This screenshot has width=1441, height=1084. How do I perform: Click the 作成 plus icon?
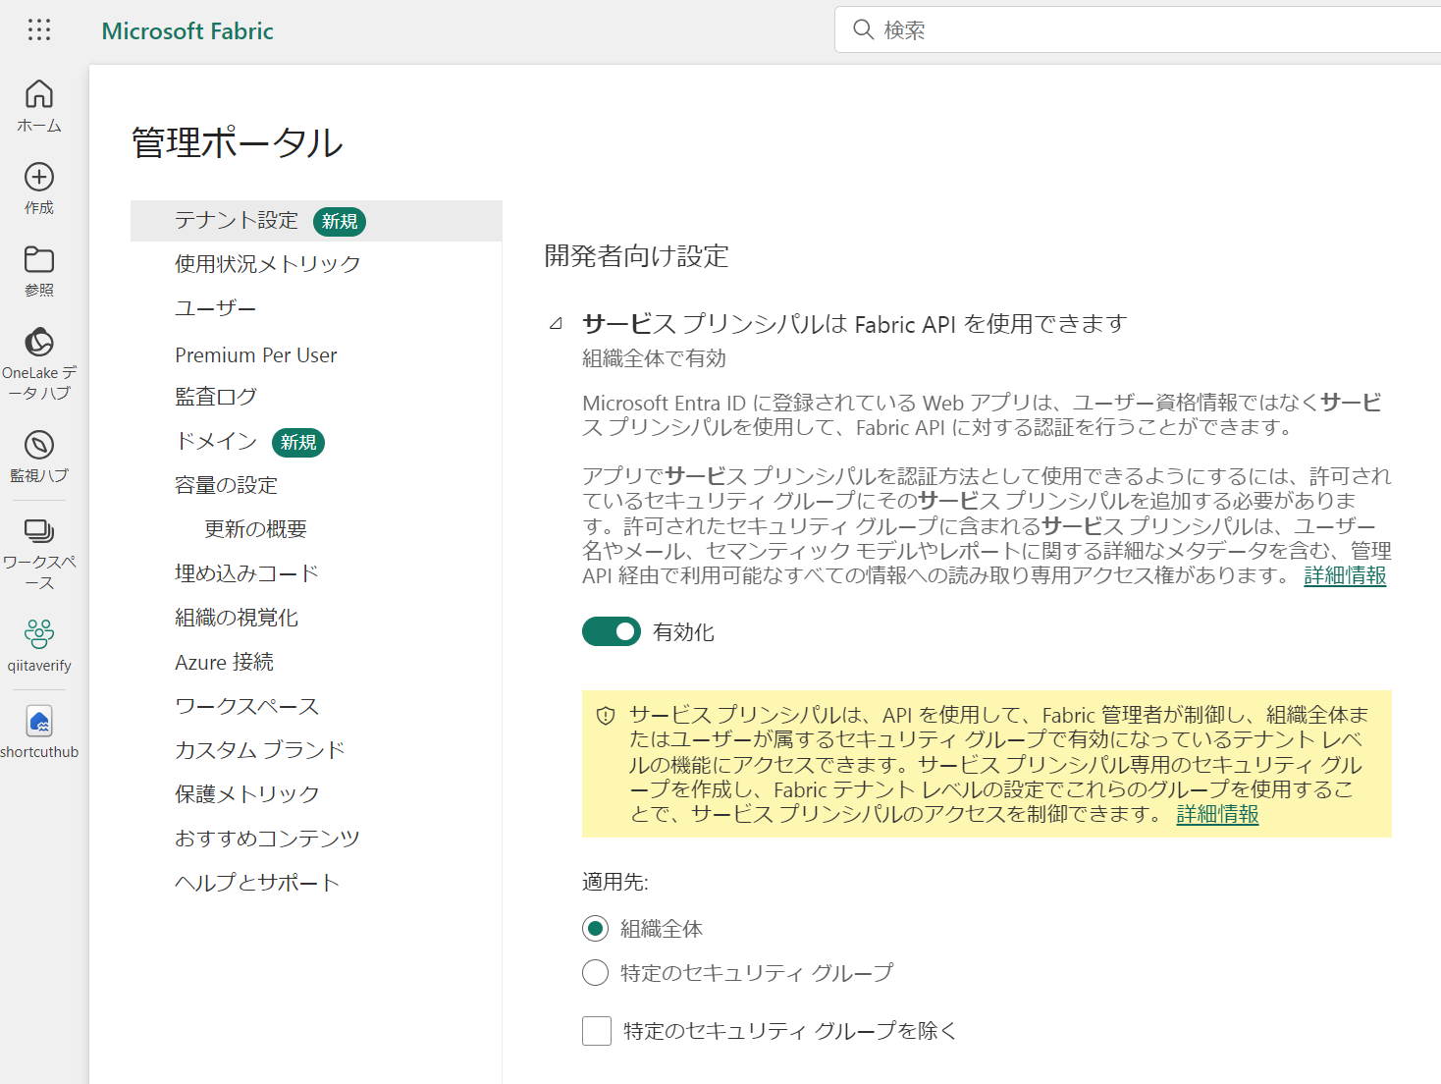[39, 177]
